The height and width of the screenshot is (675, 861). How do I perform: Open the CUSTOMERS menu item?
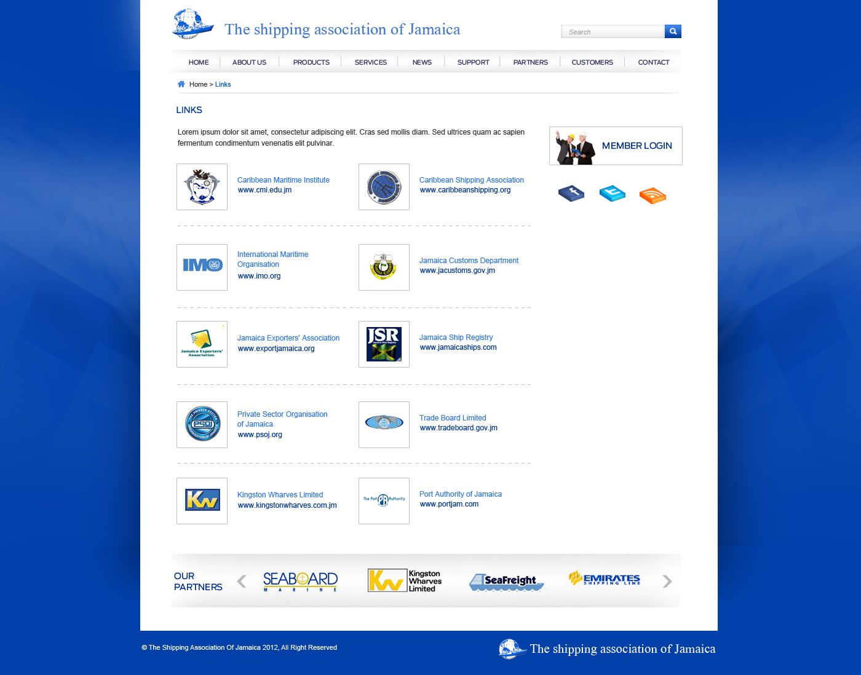coord(592,62)
